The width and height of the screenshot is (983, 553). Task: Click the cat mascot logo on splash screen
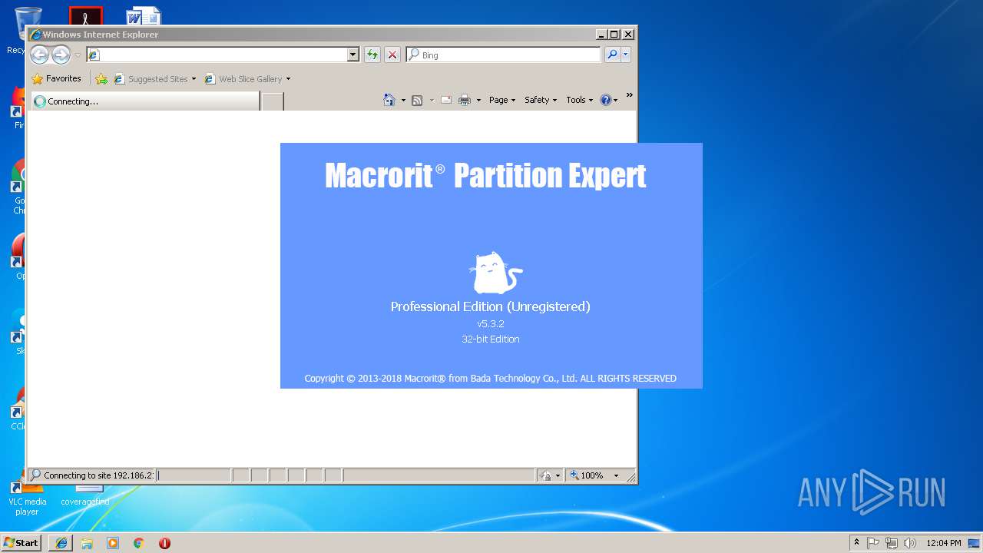click(x=495, y=273)
